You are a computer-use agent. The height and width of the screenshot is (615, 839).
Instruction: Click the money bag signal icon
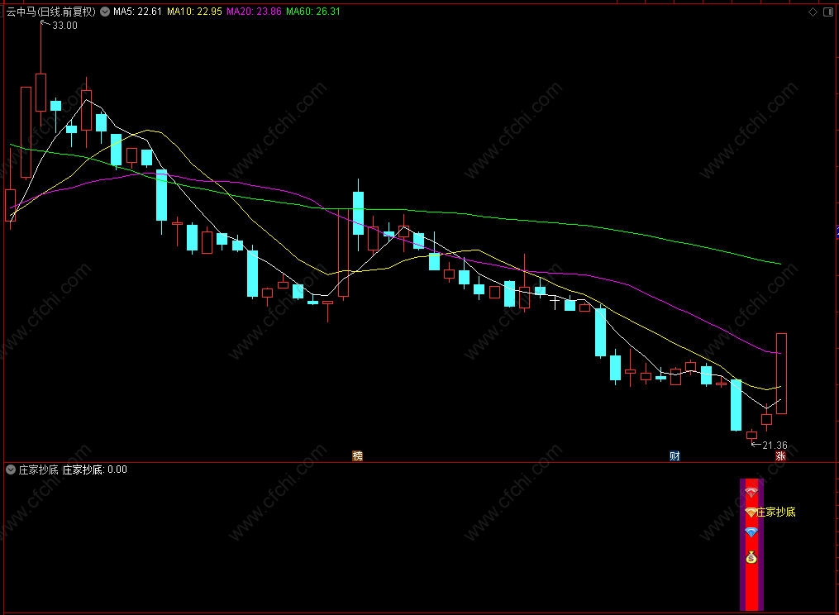751,557
